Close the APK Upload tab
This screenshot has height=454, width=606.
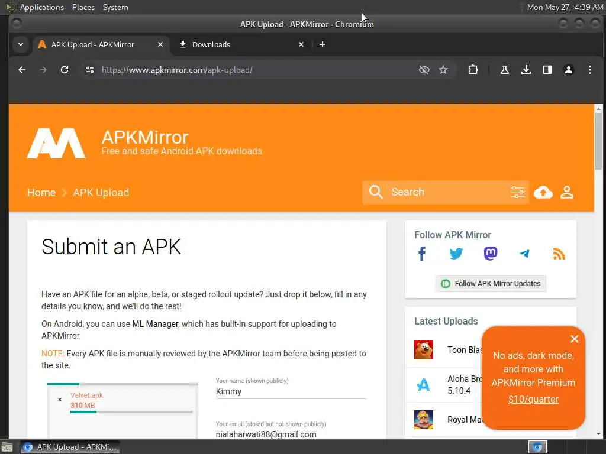pos(160,44)
